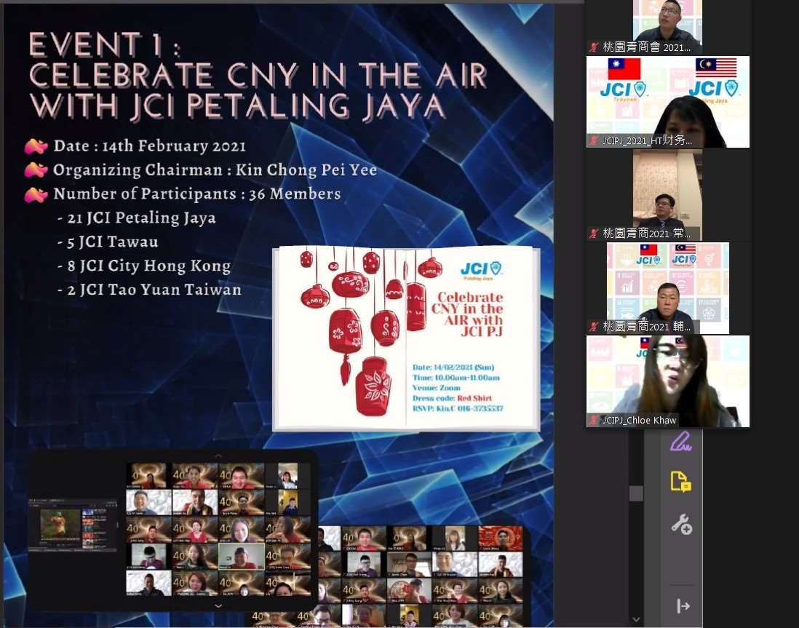Click JCI Petaling Jaya logo on the poster
The image size is (799, 628).
(x=481, y=270)
